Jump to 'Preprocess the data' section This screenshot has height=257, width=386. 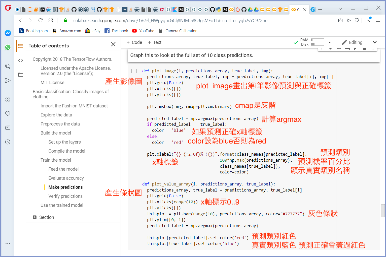click(60, 124)
